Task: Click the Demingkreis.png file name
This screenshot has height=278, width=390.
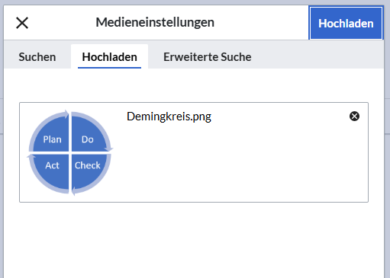Action: point(169,117)
